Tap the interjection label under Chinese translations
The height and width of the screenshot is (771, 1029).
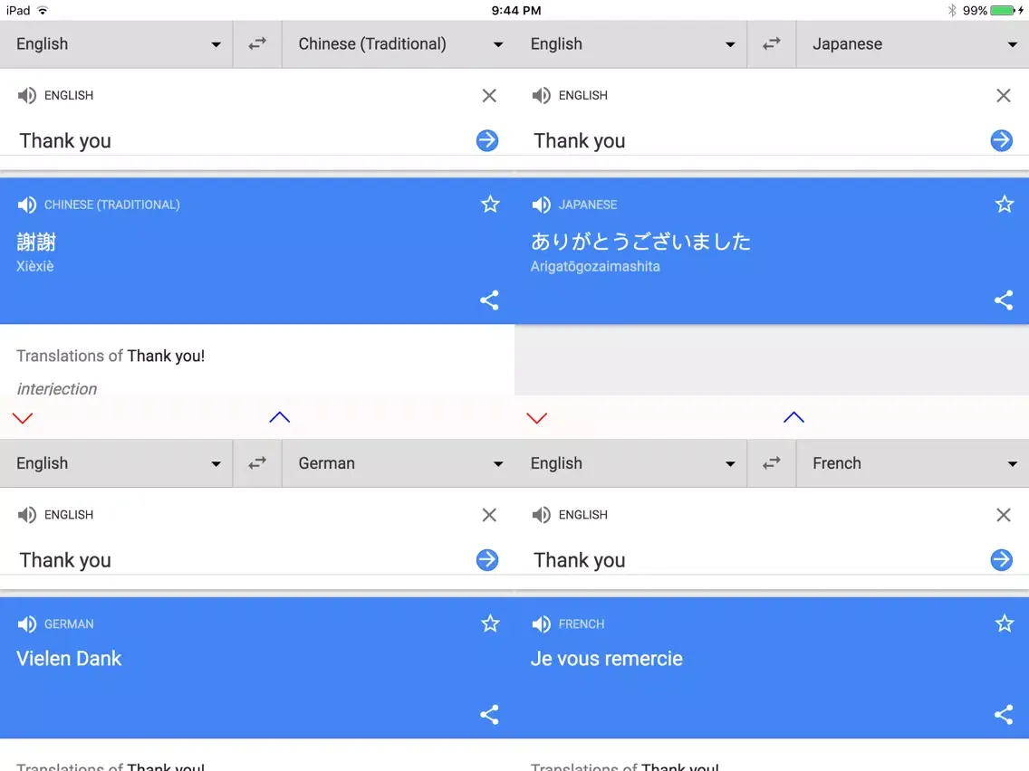pyautogui.click(x=56, y=389)
